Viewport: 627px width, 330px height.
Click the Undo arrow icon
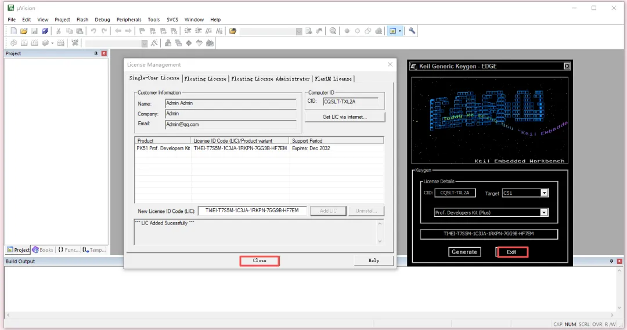coord(93,31)
